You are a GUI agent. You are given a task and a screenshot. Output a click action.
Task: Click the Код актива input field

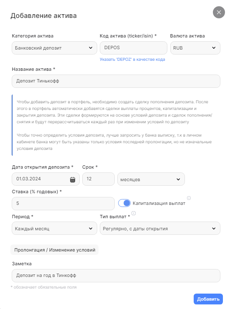(134, 48)
